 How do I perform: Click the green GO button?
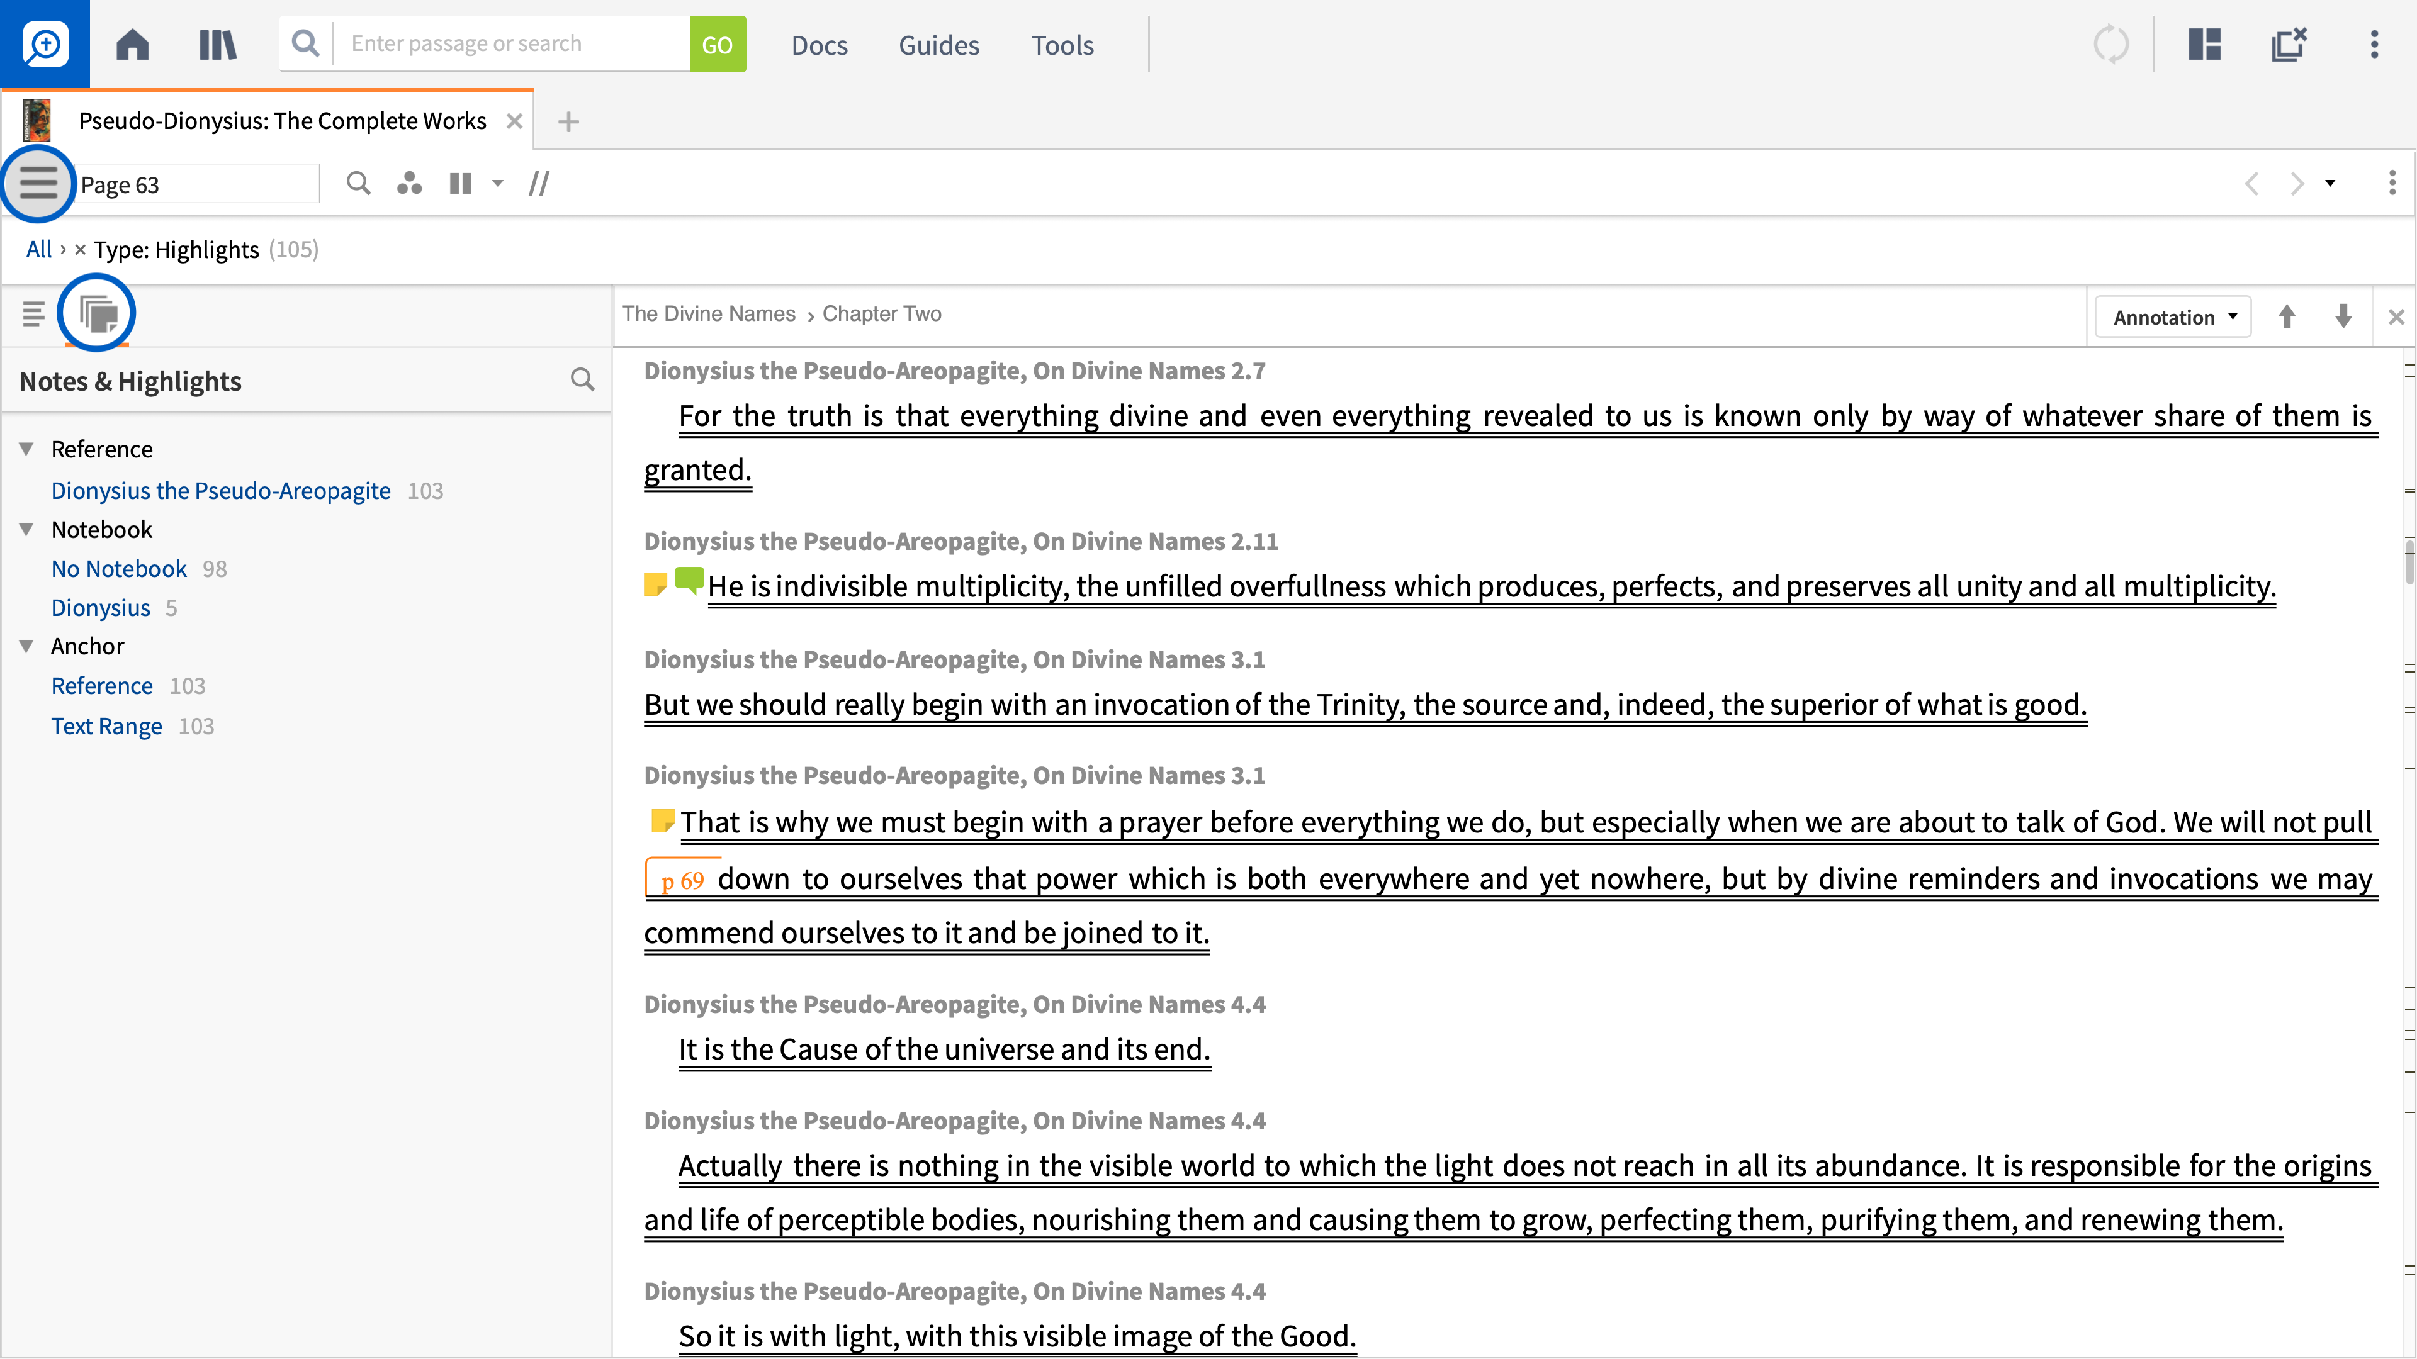pos(718,44)
